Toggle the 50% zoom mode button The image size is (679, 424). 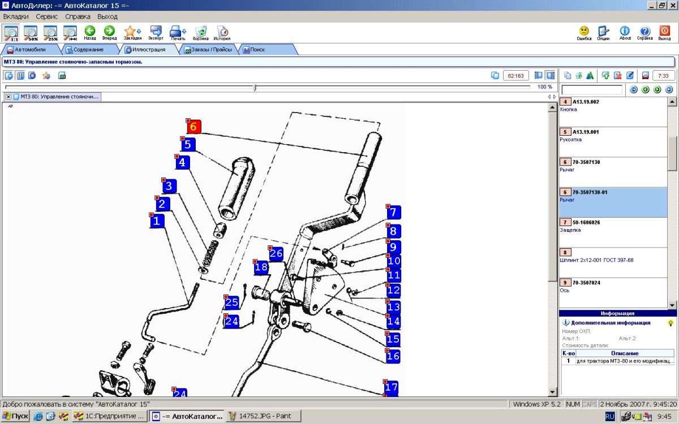[31, 33]
